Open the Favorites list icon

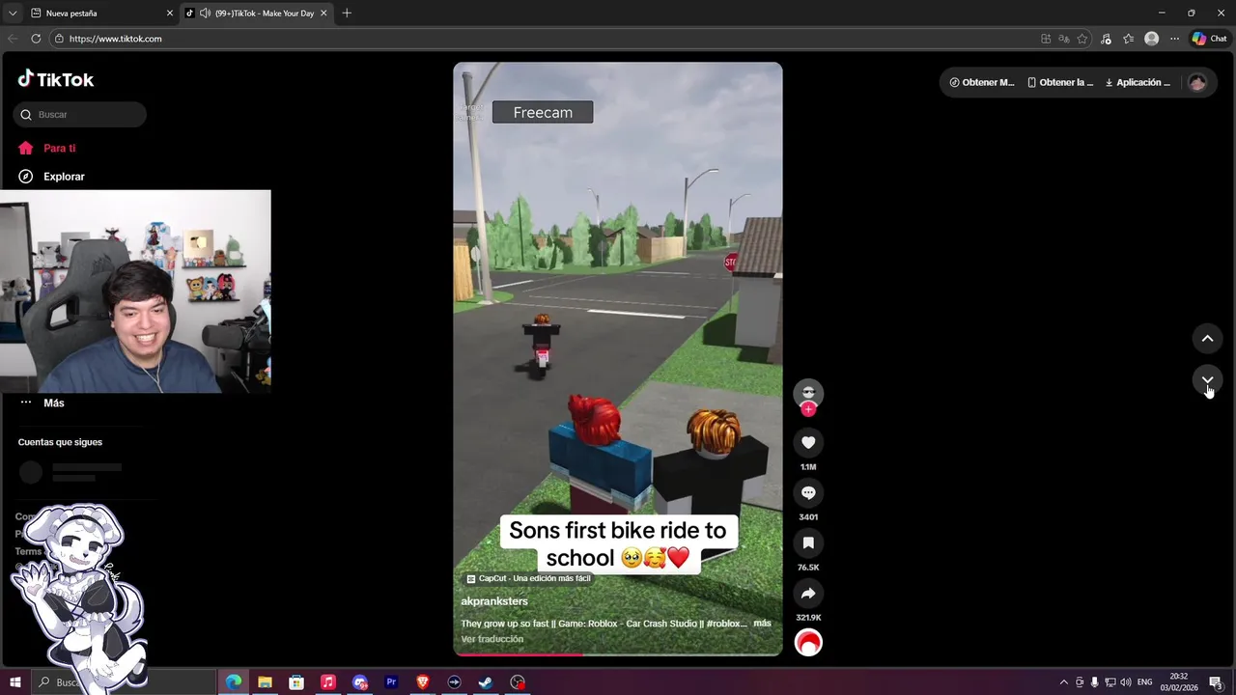tap(1128, 39)
